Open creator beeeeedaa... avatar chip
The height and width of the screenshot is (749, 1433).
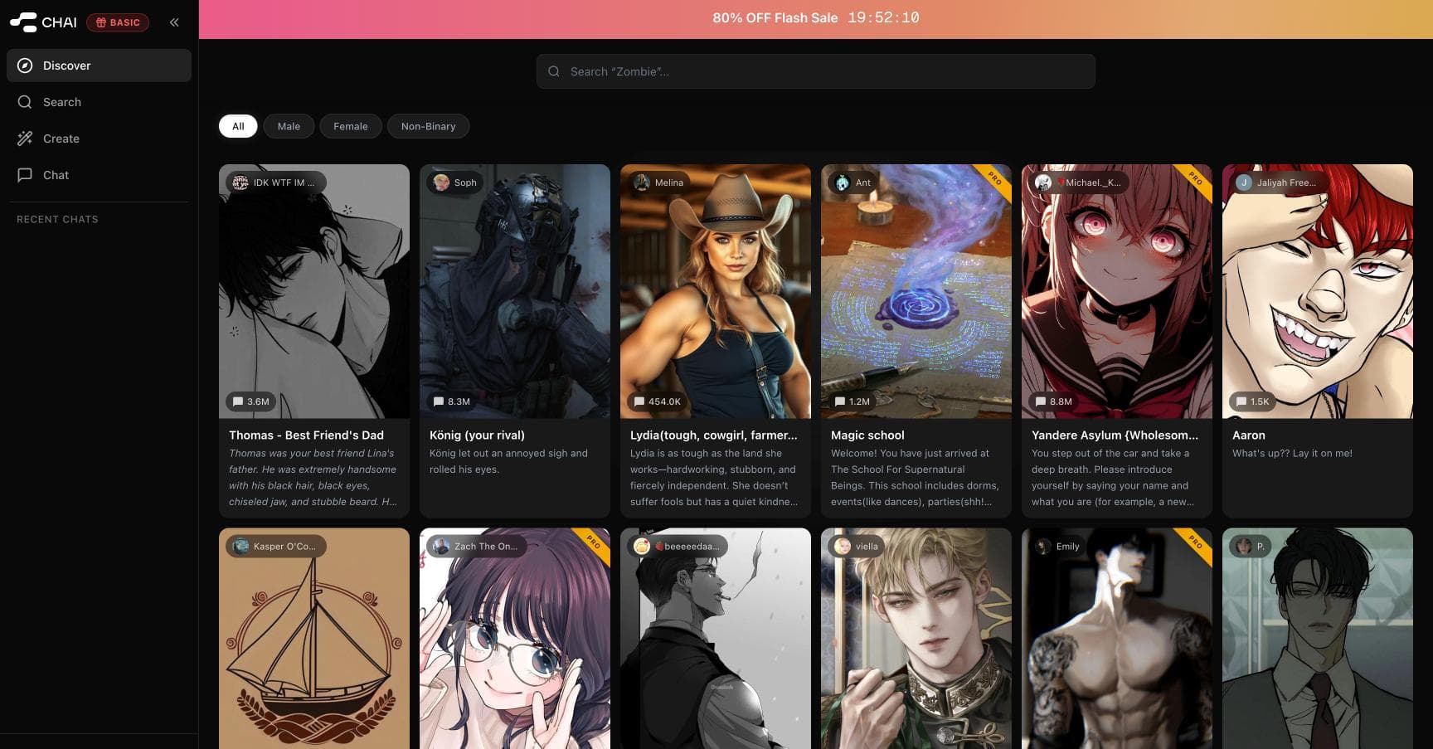coord(678,546)
